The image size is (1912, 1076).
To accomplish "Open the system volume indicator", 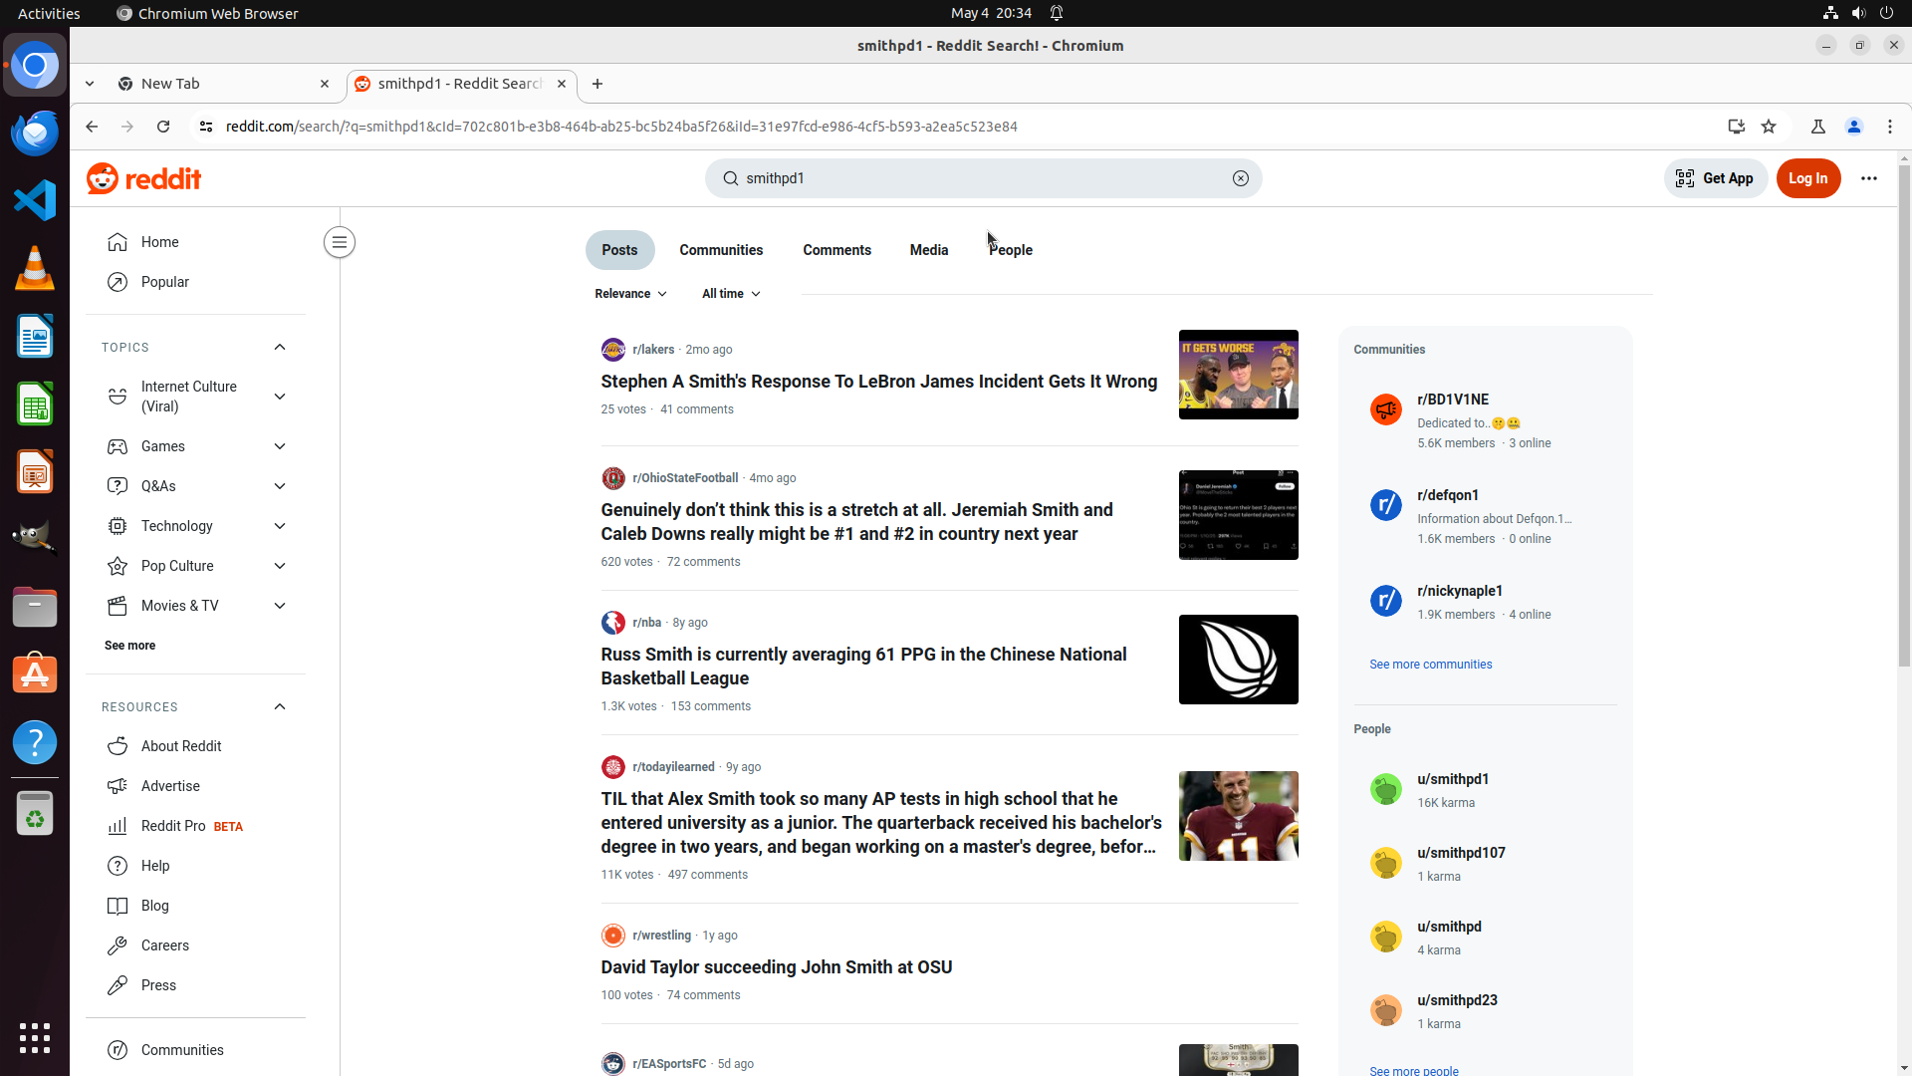I will pos(1858,13).
